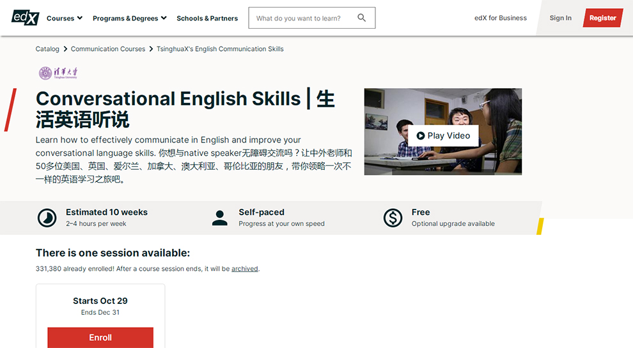Expand the Courses dropdown menu
The image size is (633, 348).
[x=65, y=18]
